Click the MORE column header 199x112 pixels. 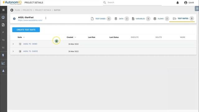coord(183,37)
